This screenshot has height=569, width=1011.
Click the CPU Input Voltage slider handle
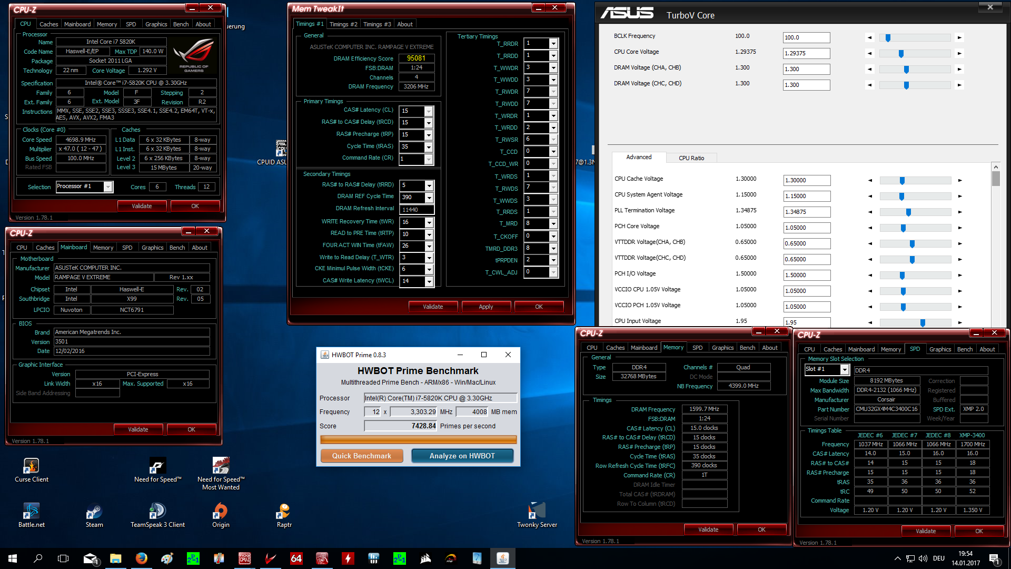(923, 322)
